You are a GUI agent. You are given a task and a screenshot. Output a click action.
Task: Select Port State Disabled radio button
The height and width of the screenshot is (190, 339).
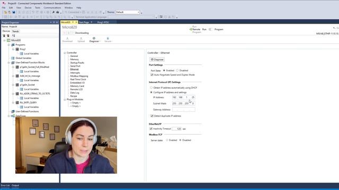(x=177, y=70)
